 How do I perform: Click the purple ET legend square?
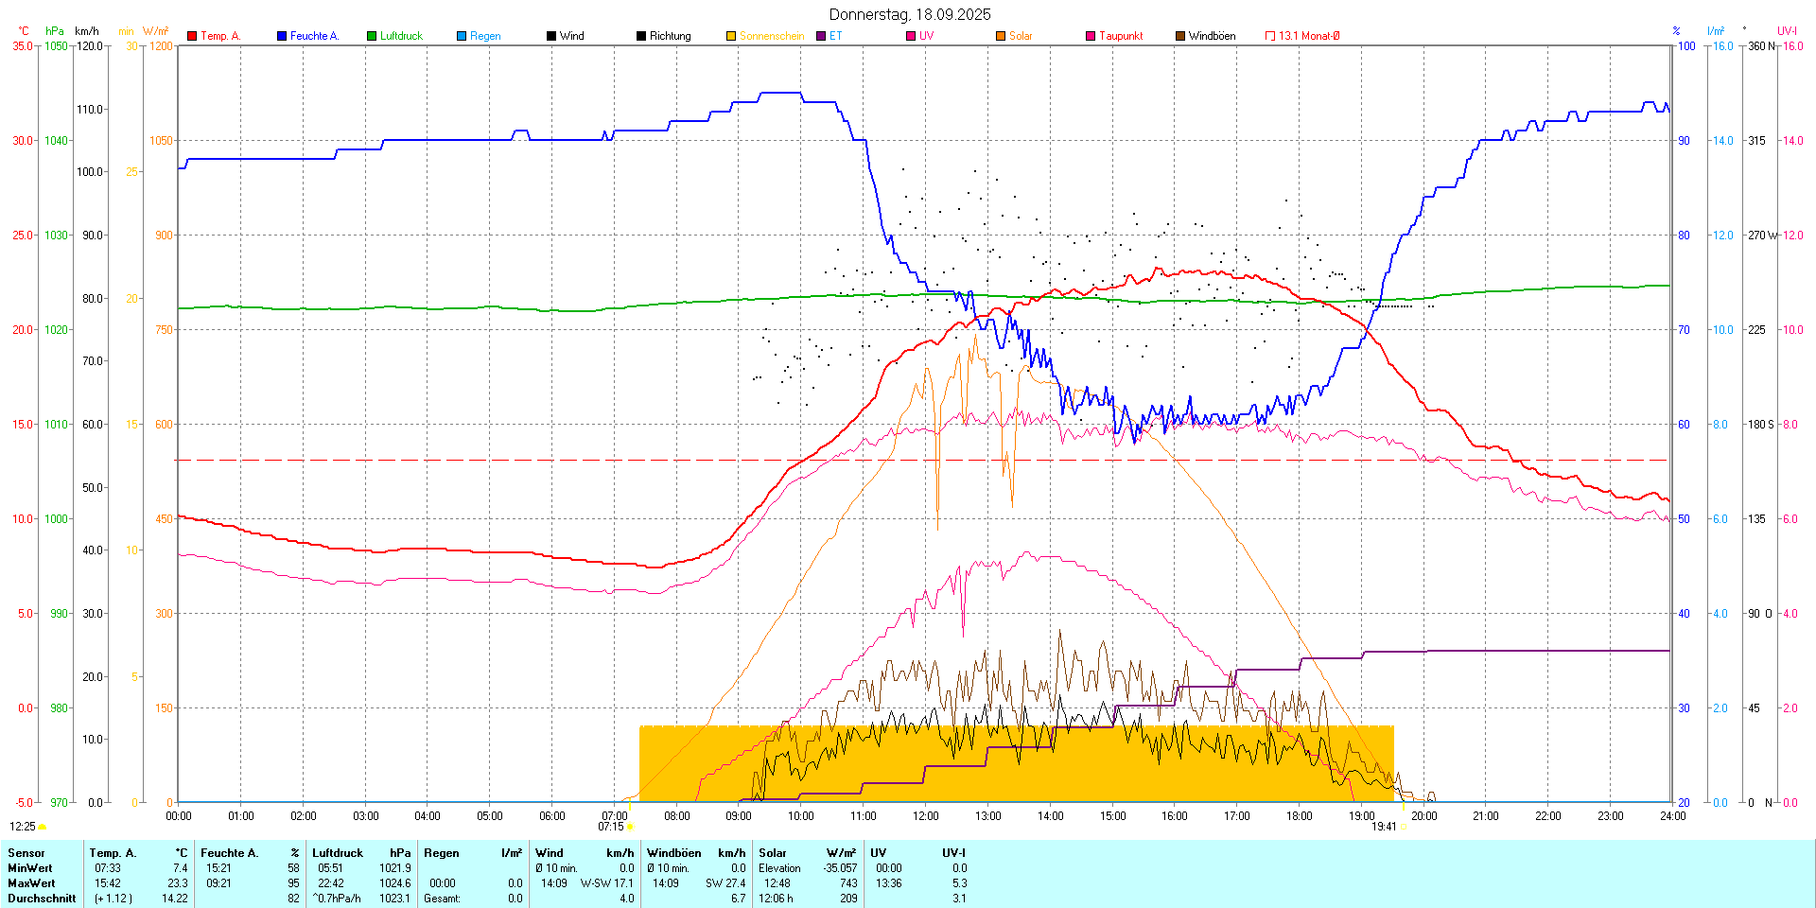point(821,36)
